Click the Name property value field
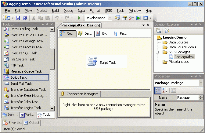The width and height of the screenshot is (205, 133). click(x=188, y=97)
